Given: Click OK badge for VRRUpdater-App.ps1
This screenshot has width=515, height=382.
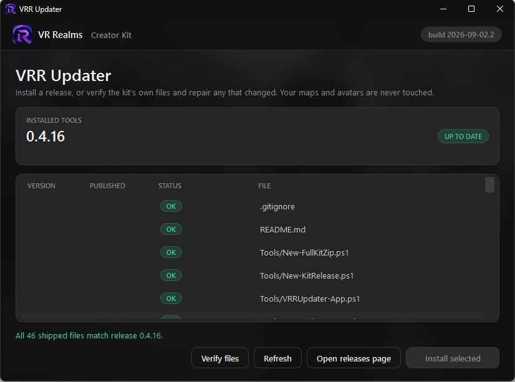Looking at the screenshot, I should 171,298.
